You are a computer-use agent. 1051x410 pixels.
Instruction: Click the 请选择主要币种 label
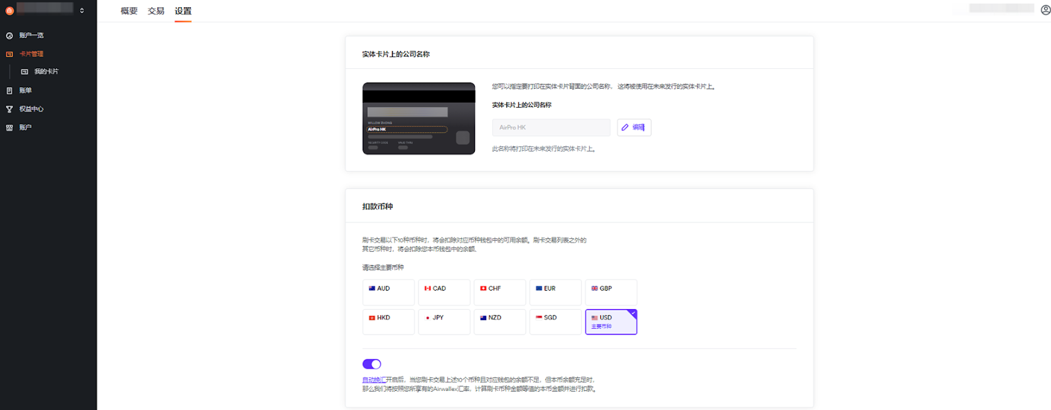(x=383, y=268)
